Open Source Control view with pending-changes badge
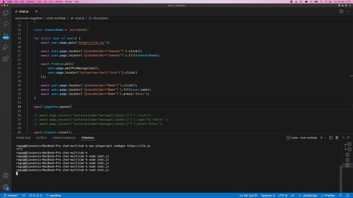 6,36
